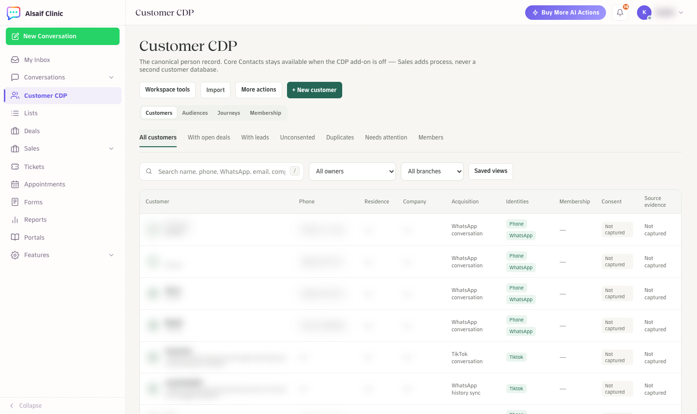Open the All branches dropdown

tap(432, 171)
